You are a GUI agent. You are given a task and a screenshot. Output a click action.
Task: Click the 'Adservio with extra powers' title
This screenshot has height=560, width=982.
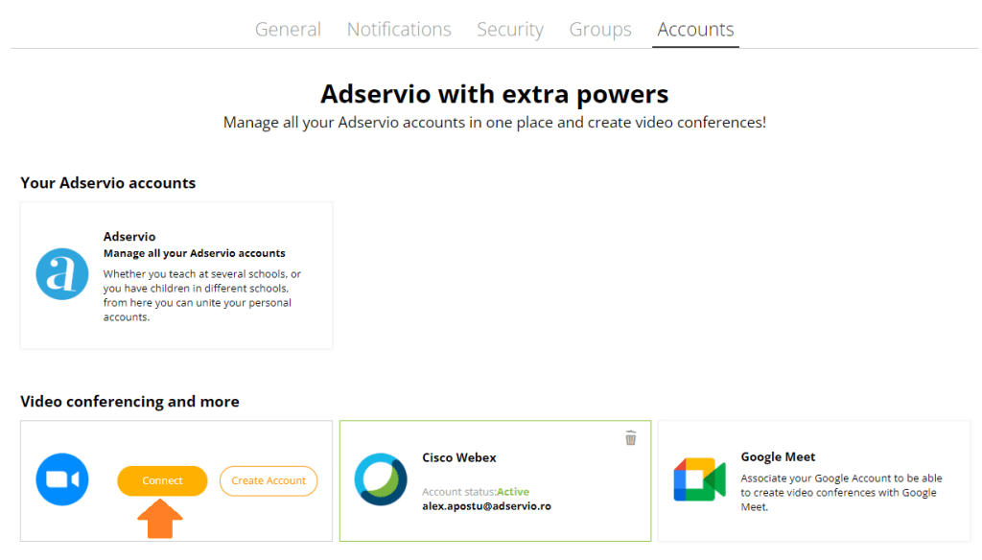tap(495, 94)
